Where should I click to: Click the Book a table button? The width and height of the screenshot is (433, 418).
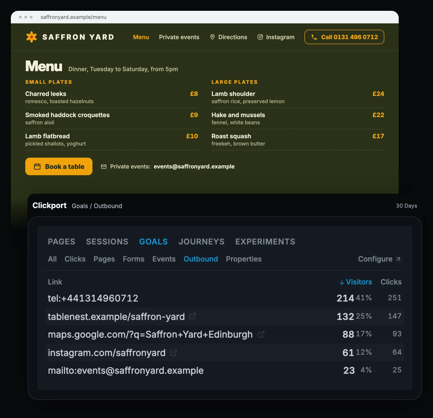tap(59, 166)
